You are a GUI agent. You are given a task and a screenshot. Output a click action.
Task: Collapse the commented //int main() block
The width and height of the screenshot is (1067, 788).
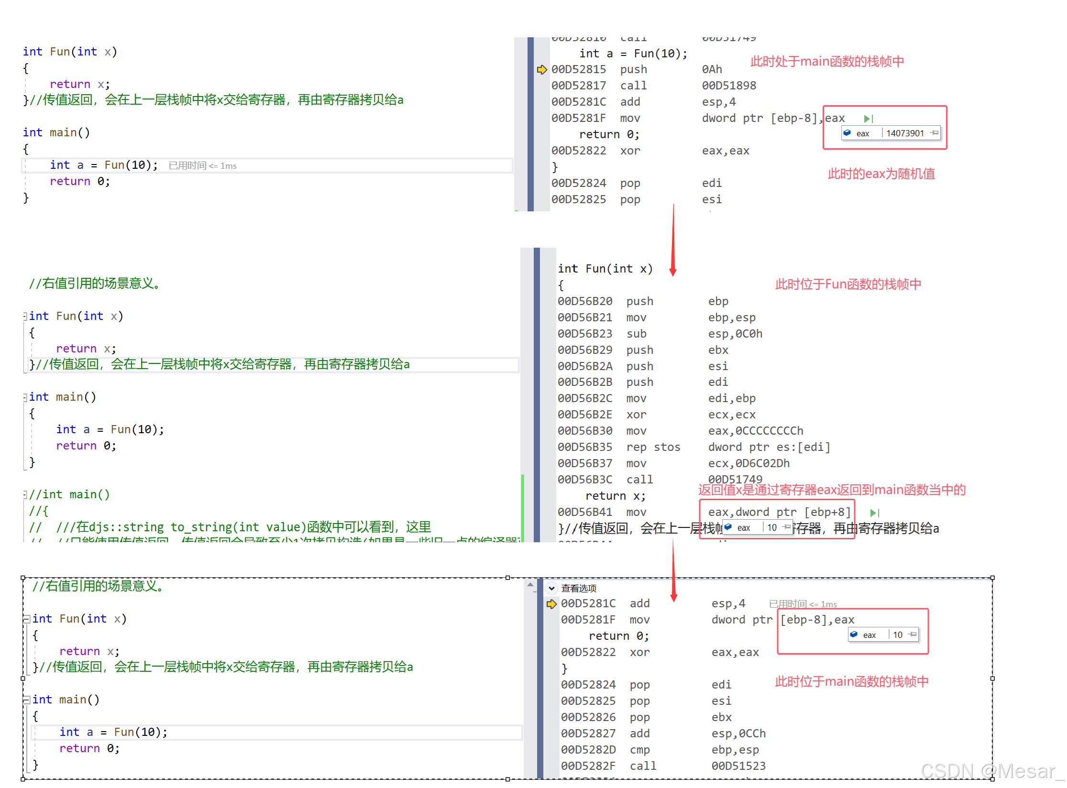(25, 494)
